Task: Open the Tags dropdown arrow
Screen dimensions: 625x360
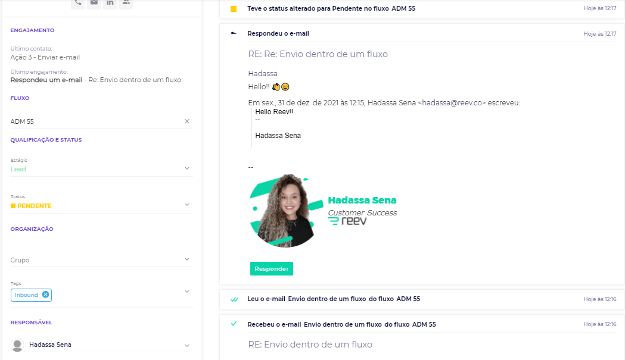Action: point(186,292)
